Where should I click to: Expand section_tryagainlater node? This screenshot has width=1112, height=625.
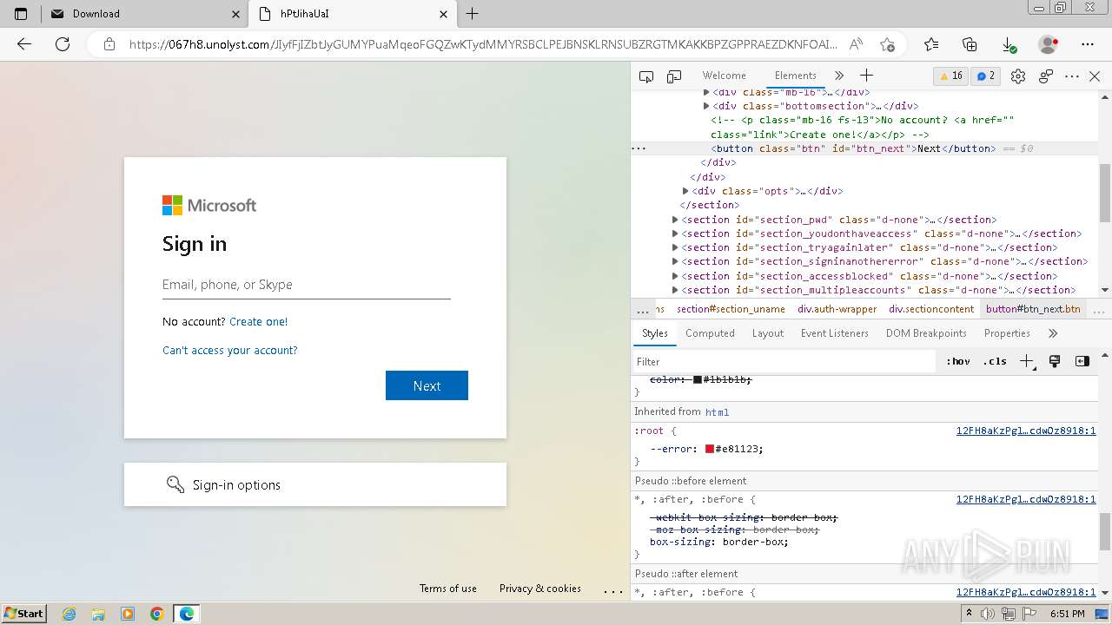point(675,247)
